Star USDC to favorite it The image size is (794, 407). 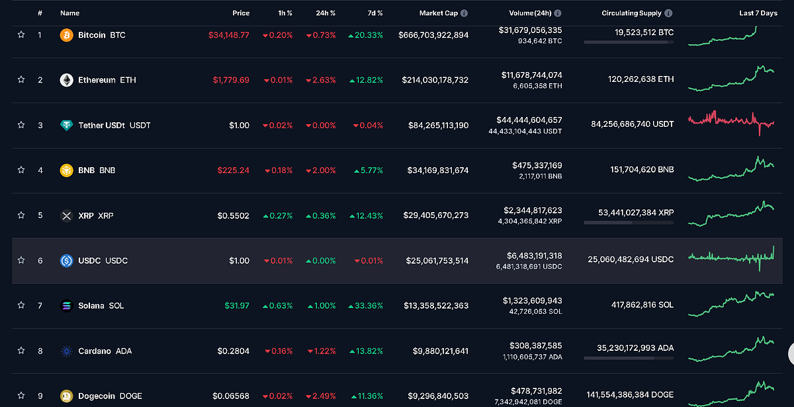[21, 260]
